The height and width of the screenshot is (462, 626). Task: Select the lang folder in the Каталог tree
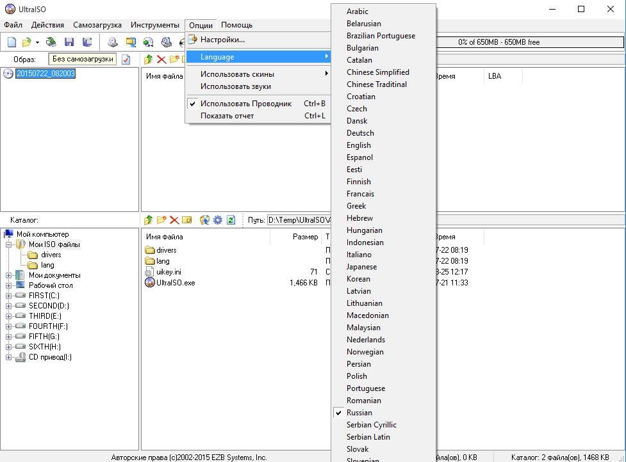tap(43, 265)
